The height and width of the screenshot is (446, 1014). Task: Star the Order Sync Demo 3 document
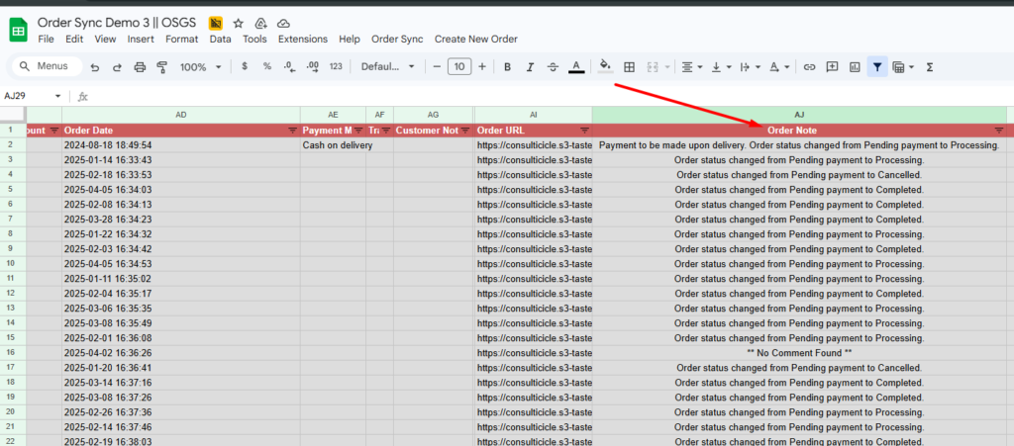coord(238,23)
